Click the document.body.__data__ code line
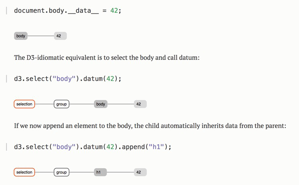This screenshot has width=299, height=185. [68, 11]
